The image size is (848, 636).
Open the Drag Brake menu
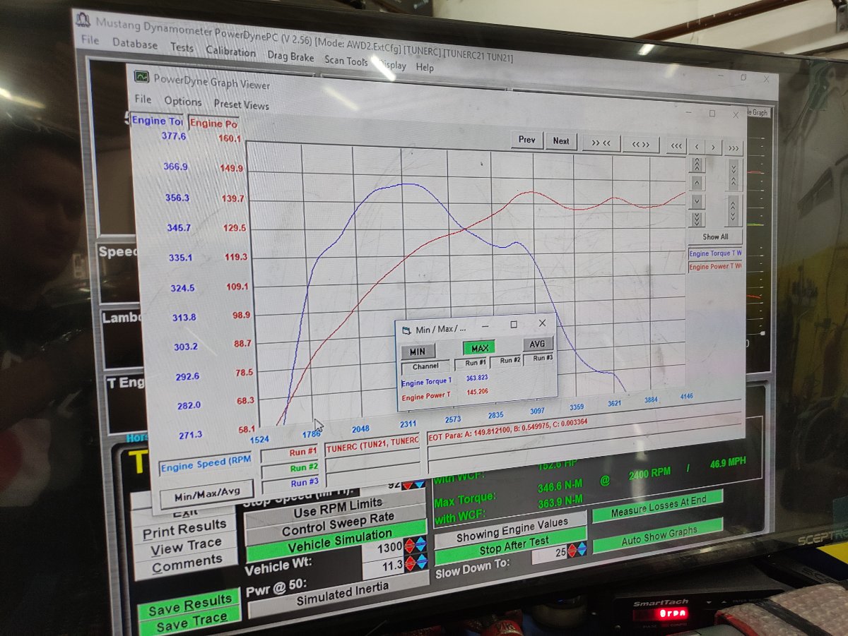(x=290, y=57)
